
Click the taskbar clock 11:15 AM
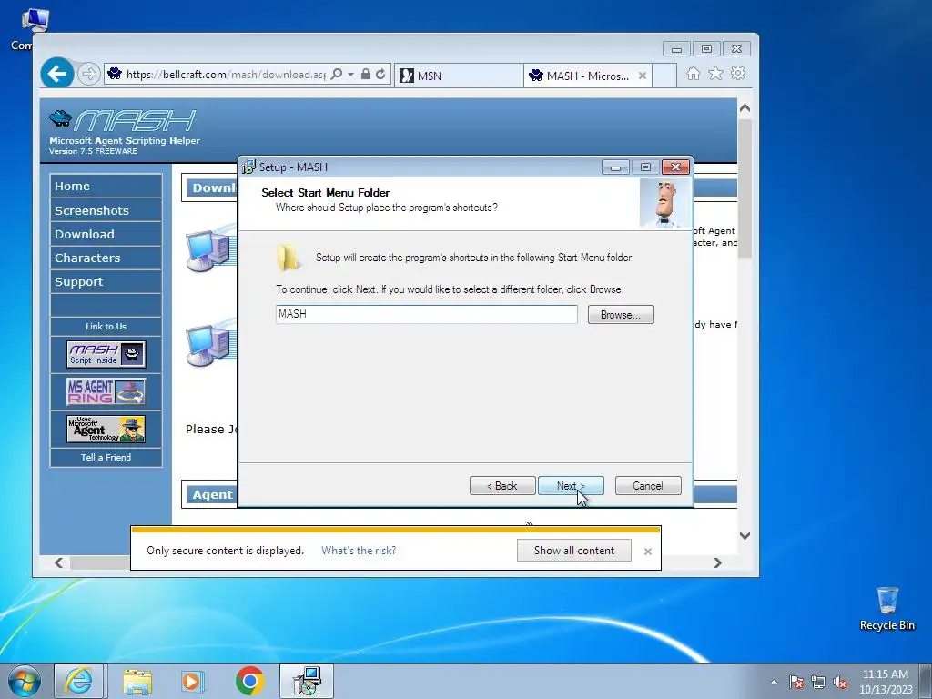[885, 674]
